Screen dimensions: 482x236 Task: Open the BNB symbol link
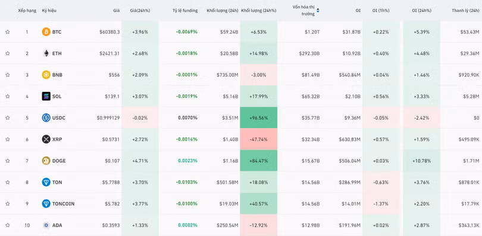coord(57,75)
